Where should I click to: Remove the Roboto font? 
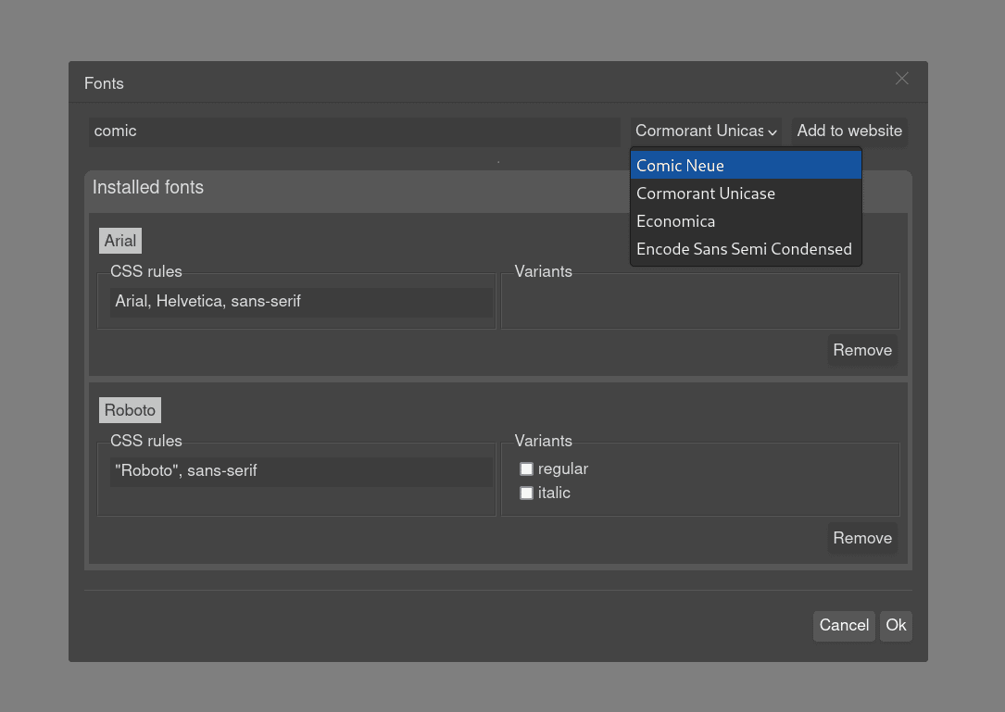point(862,538)
